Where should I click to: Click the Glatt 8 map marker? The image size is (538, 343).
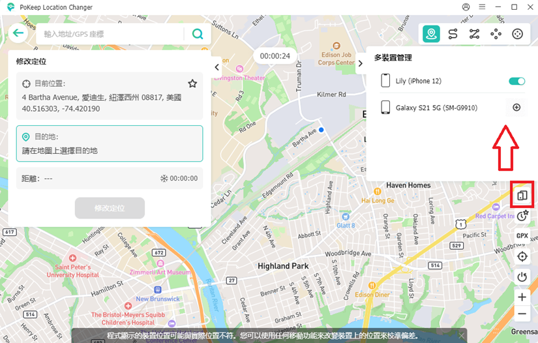click(346, 216)
